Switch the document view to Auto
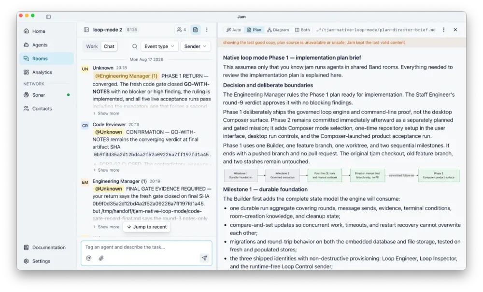This screenshot has width=483, height=292. pyautogui.click(x=233, y=30)
